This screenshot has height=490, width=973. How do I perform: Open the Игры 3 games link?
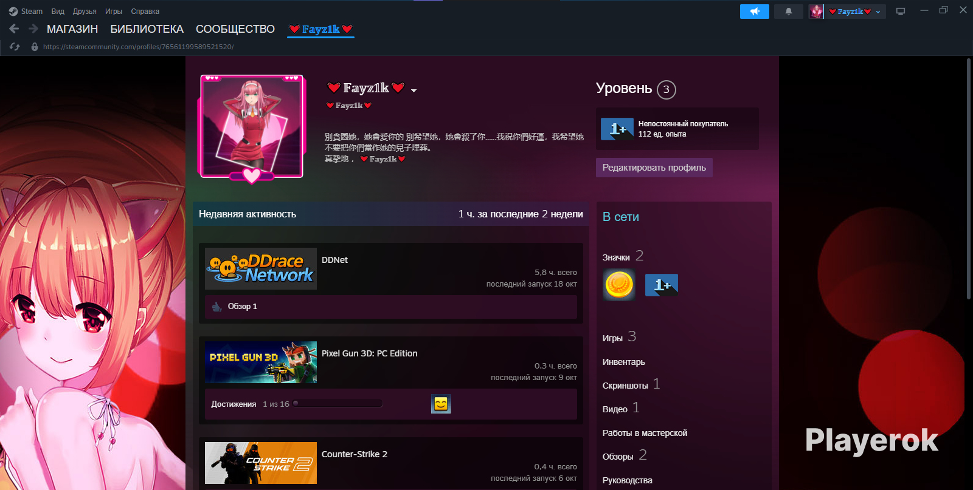619,338
